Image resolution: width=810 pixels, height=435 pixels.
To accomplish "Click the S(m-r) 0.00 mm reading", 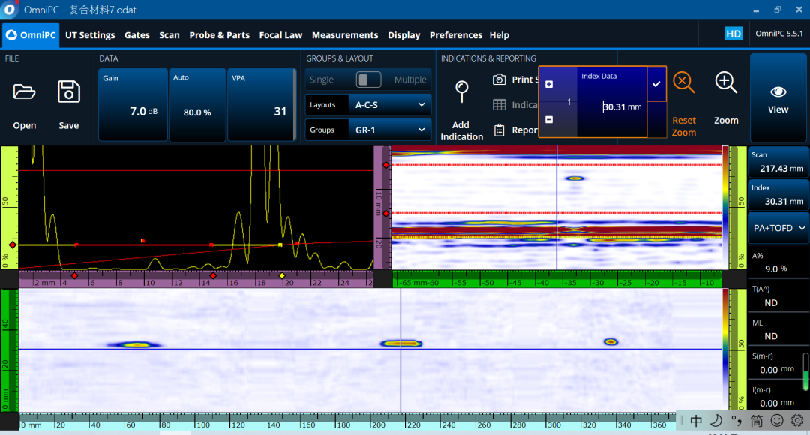I will 778,363.
